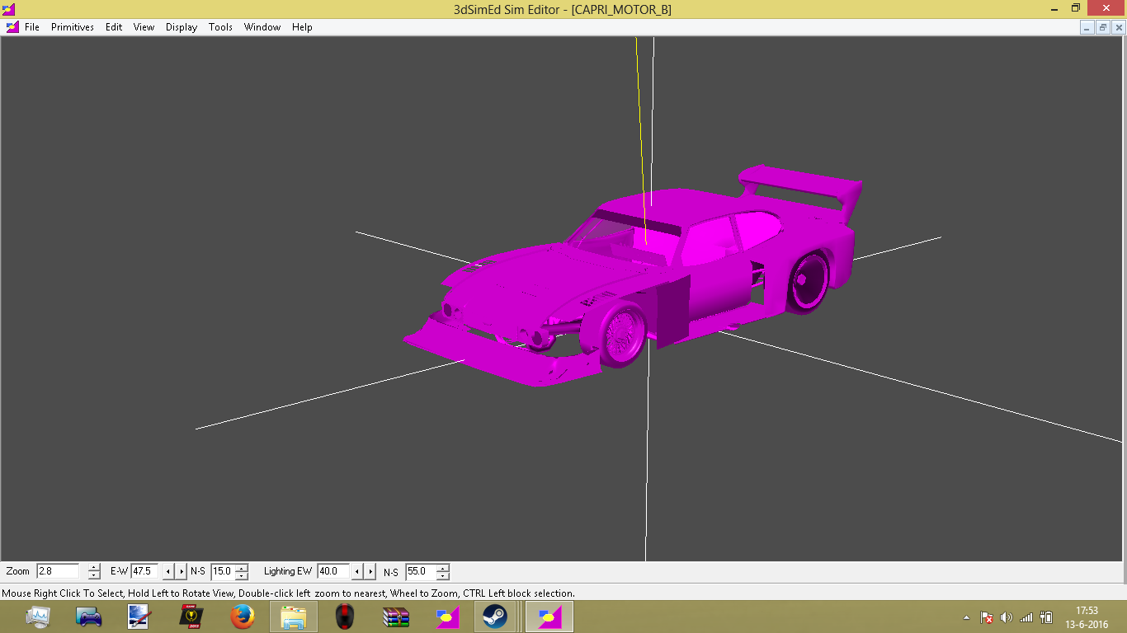Image resolution: width=1127 pixels, height=633 pixels.
Task: Increase Lighting EW with right arrow
Action: click(370, 571)
